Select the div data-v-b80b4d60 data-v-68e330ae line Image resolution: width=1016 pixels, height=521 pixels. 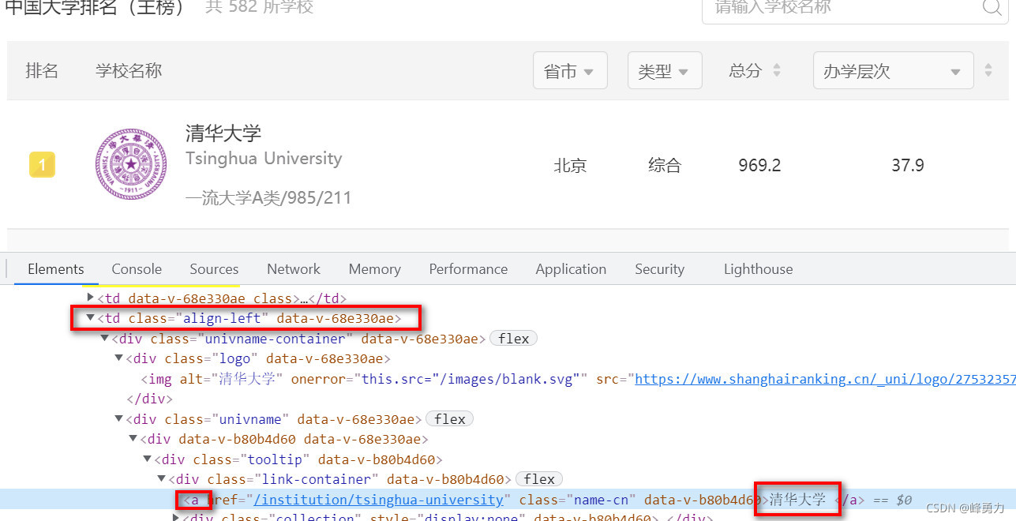pyautogui.click(x=508, y=439)
